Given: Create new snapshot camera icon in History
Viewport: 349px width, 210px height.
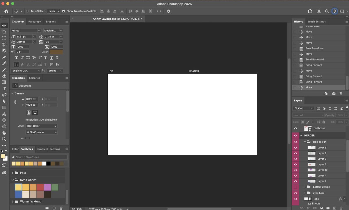Looking at the screenshot, I should (334, 94).
